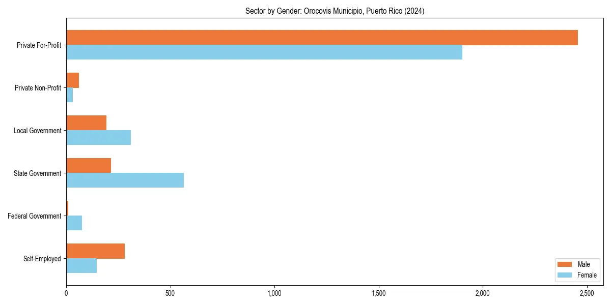Select the Female bar for Federal Government
611x305 pixels.
[x=74, y=222]
